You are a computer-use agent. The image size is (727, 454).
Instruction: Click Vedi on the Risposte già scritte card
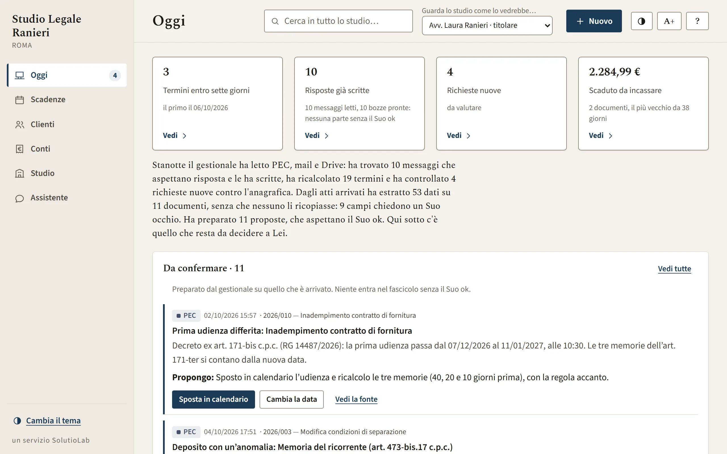point(317,135)
